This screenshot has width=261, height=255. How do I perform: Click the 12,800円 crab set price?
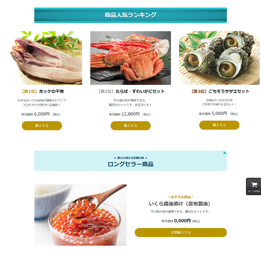[130, 114]
